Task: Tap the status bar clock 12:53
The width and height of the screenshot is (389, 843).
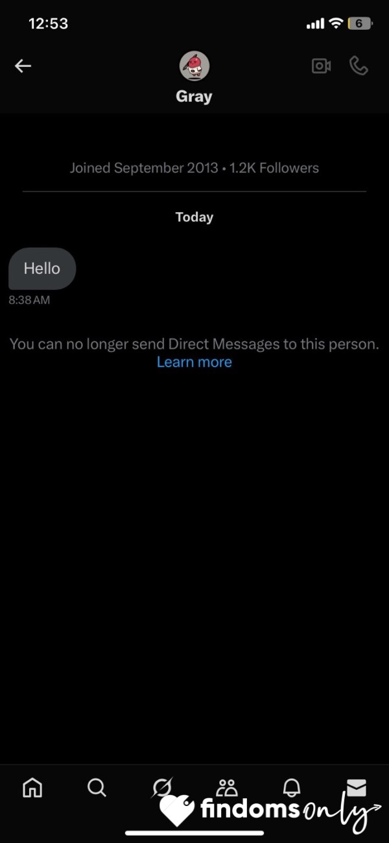Action: [49, 23]
